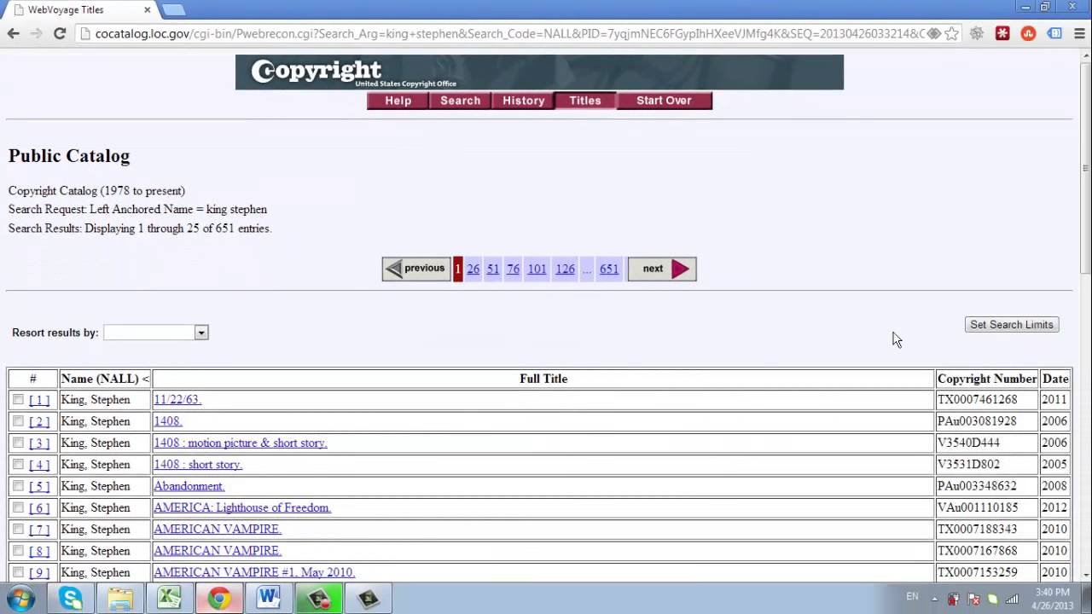Image resolution: width=1092 pixels, height=614 pixels.
Task: Open the Resort results by dropdown
Action: click(155, 333)
